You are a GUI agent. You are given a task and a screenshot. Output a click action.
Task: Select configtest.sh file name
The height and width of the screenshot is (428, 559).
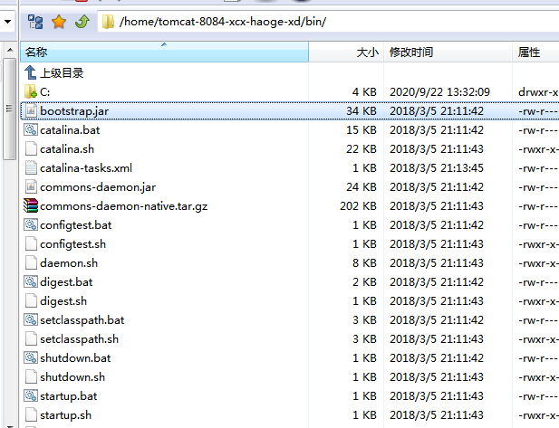coord(73,244)
